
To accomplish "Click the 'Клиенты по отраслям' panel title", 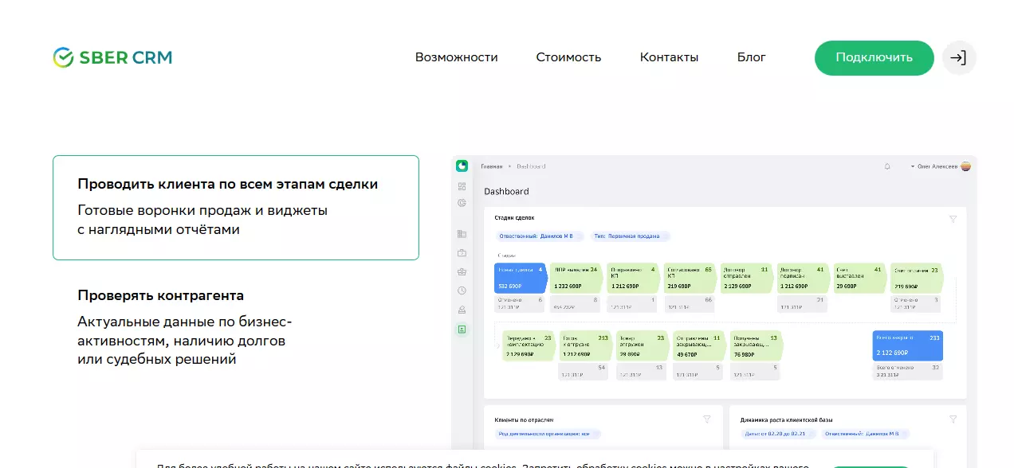I will (x=524, y=419).
